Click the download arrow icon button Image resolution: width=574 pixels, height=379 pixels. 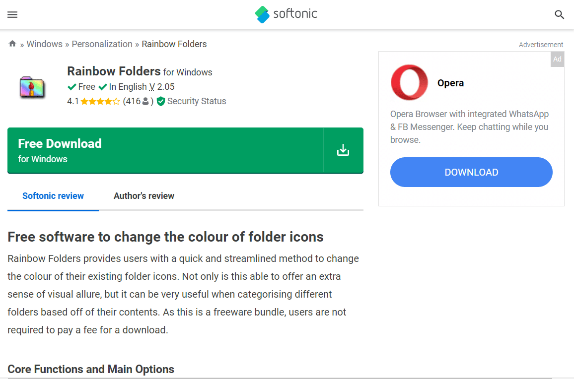343,150
